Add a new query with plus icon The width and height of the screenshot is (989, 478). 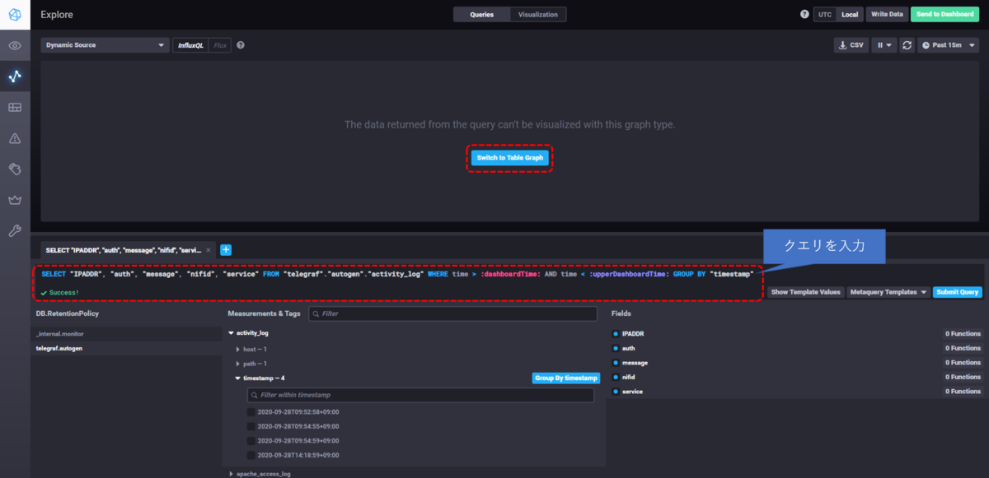pyautogui.click(x=226, y=250)
